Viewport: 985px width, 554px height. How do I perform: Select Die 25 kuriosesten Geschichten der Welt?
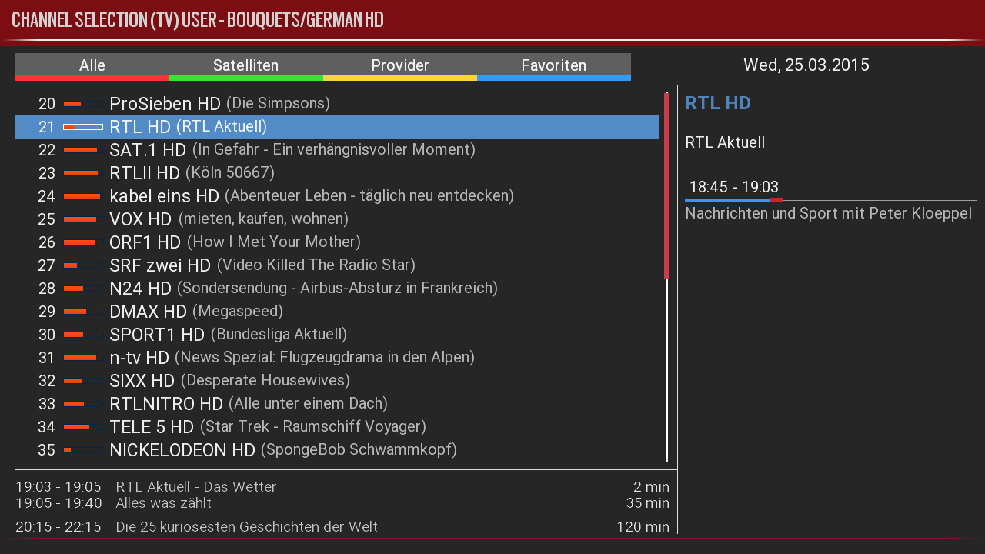tap(342, 527)
